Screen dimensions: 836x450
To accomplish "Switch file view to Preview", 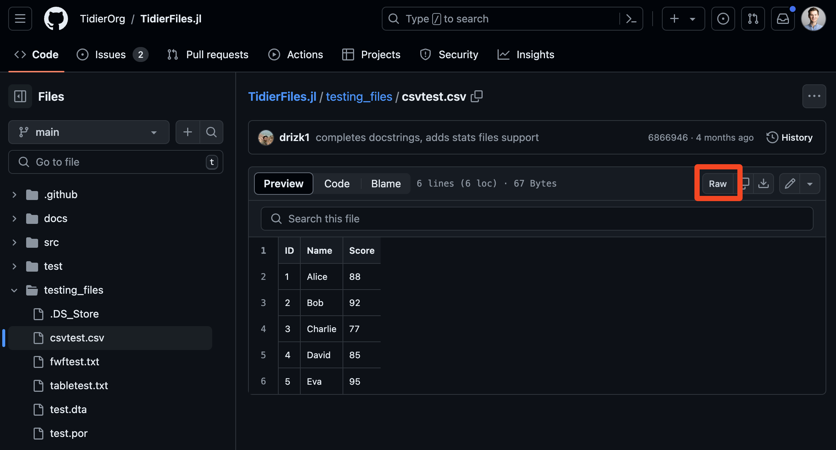I will 284,184.
